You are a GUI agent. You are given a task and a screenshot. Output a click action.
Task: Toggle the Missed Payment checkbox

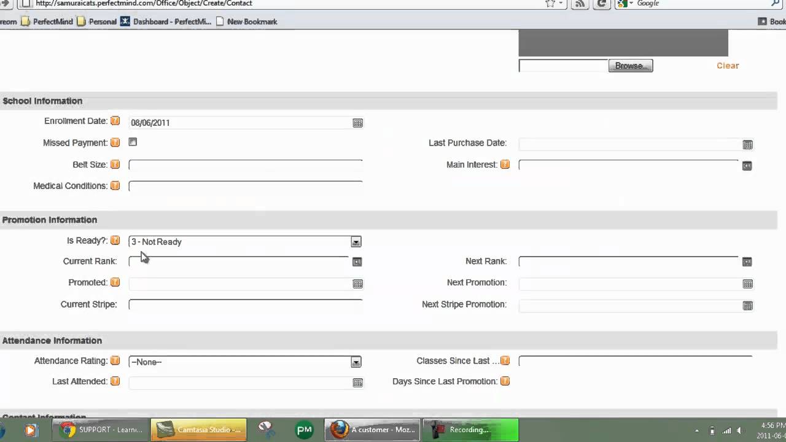(133, 142)
